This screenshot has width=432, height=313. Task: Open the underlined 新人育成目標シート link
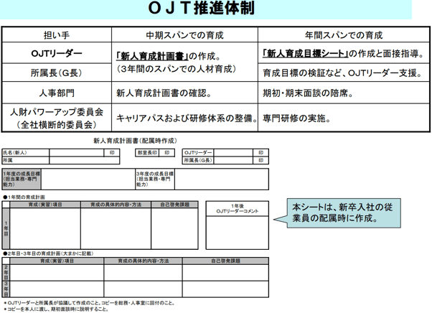pyautogui.click(x=306, y=54)
